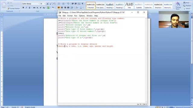Select the Heading 2 style

pos(119,5)
